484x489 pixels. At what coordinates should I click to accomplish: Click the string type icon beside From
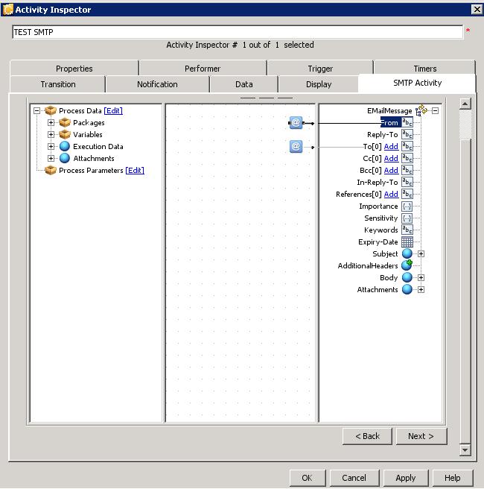click(x=407, y=122)
